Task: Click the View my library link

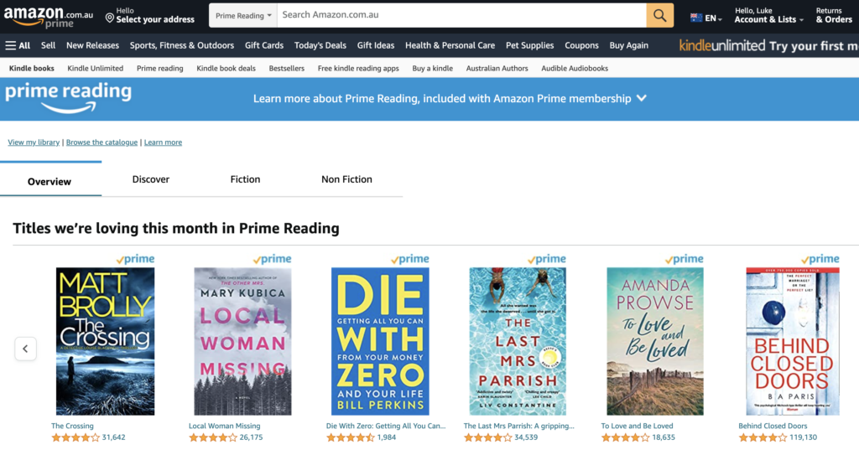Action: click(34, 142)
